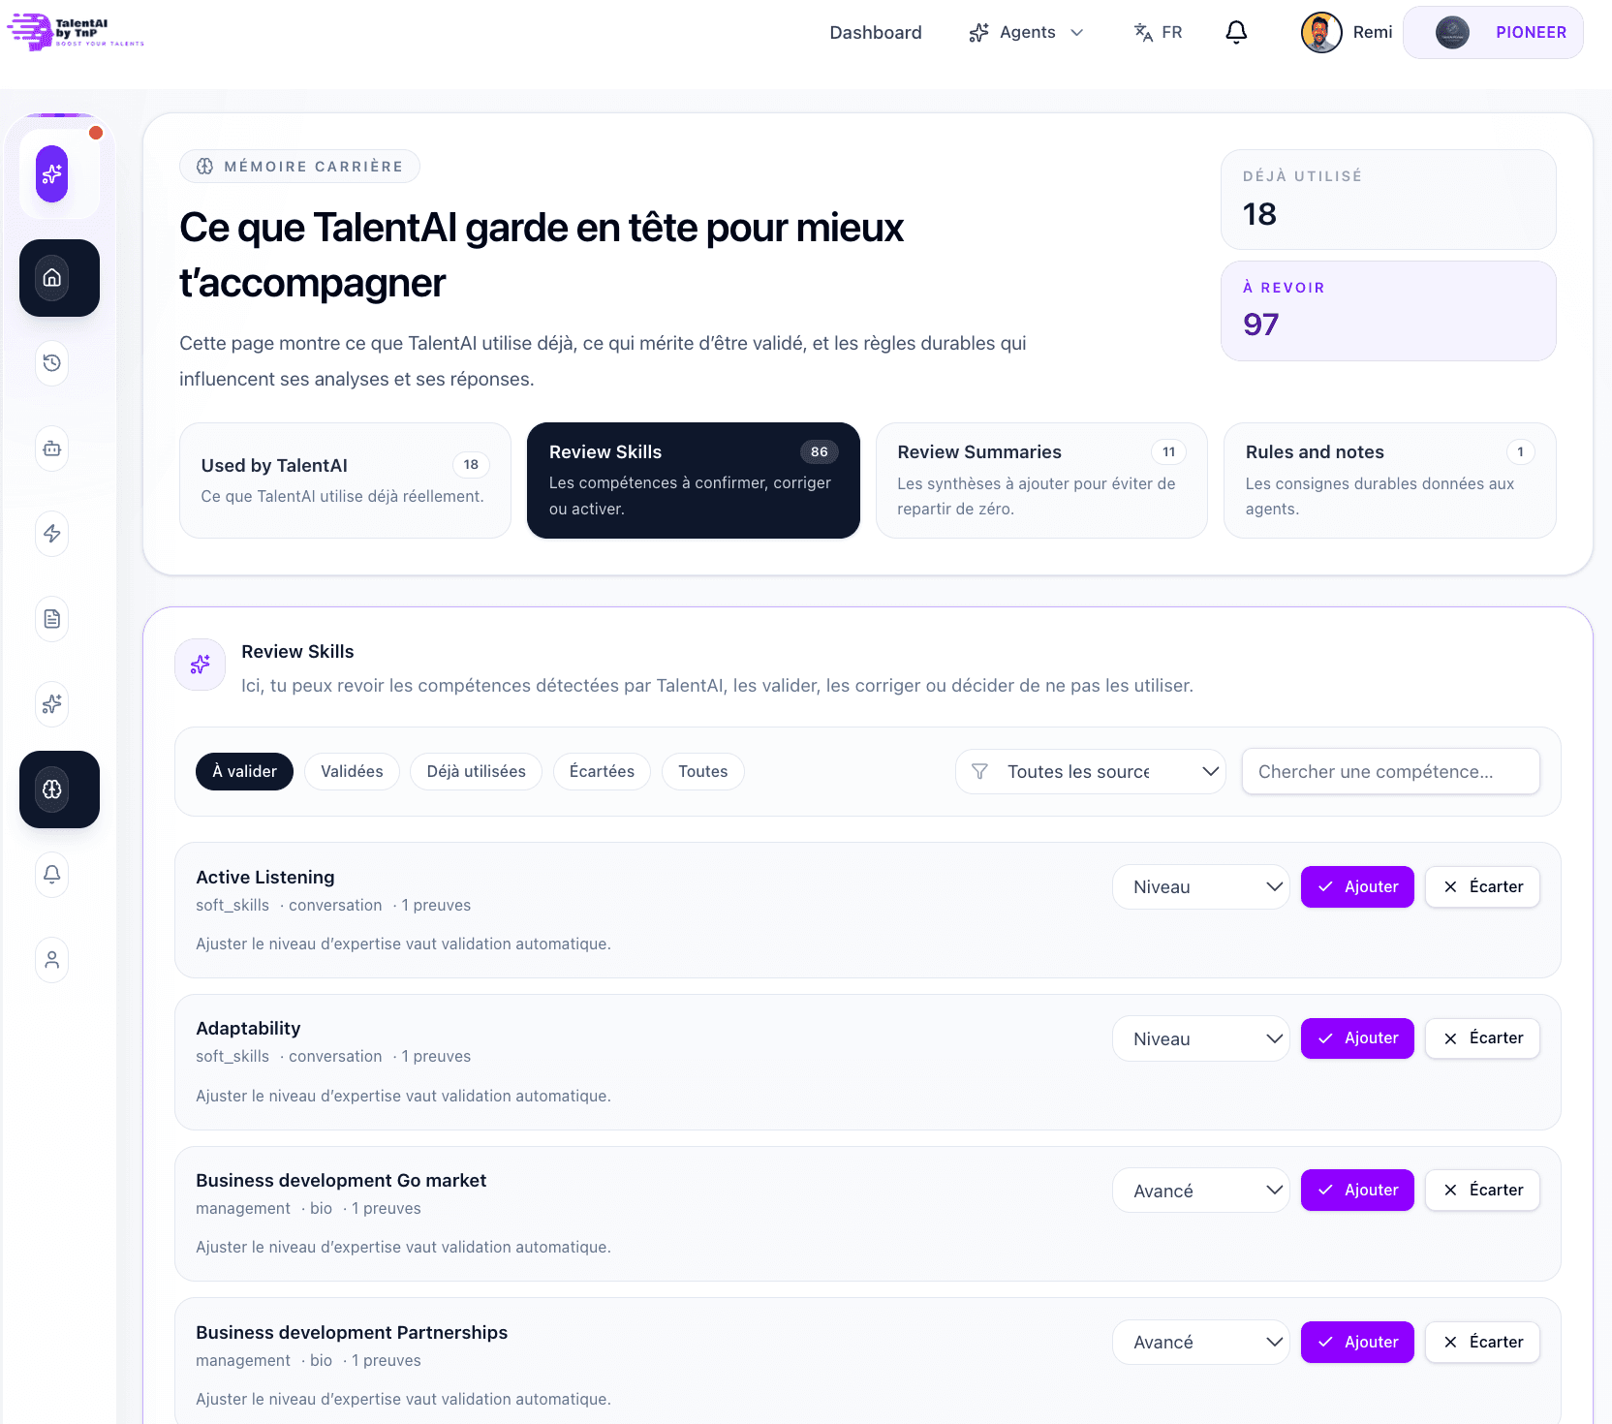The height and width of the screenshot is (1424, 1612).
Task: Filter skills by Validées
Action: (x=352, y=772)
